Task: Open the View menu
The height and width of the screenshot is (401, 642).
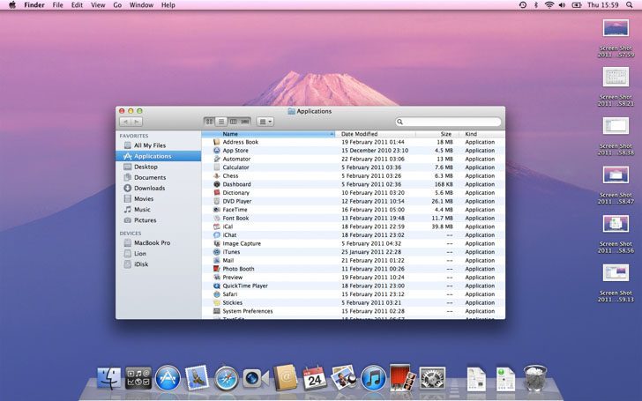Action: (98, 5)
